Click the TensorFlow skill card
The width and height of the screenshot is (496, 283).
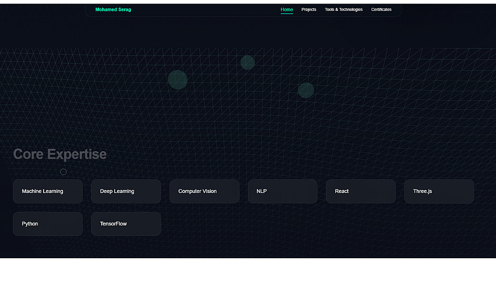pyautogui.click(x=126, y=224)
